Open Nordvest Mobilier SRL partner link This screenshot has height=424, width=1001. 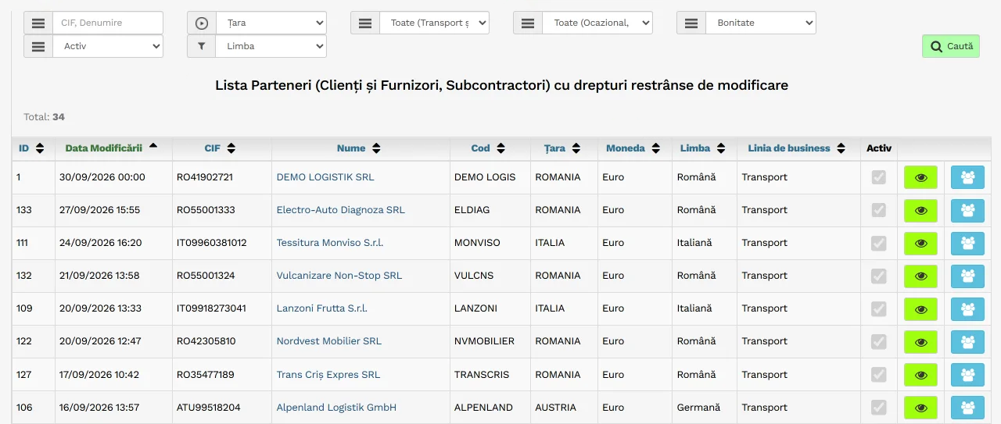pyautogui.click(x=329, y=341)
